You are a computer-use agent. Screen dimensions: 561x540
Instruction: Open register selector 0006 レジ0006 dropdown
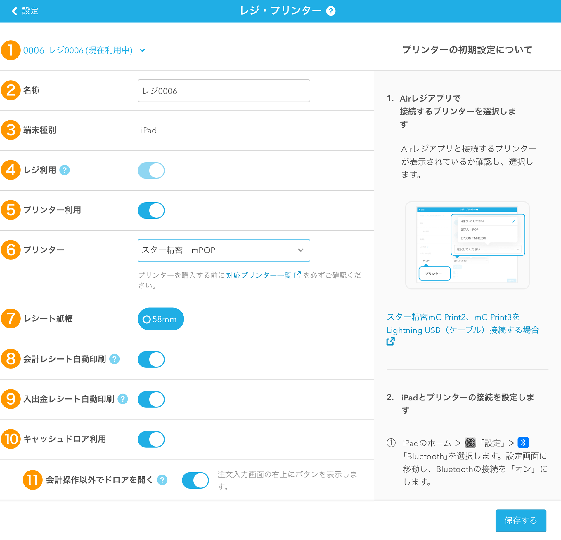(84, 50)
